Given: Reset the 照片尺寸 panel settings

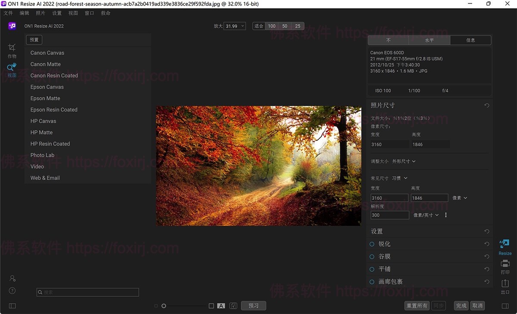Looking at the screenshot, I should click(487, 105).
